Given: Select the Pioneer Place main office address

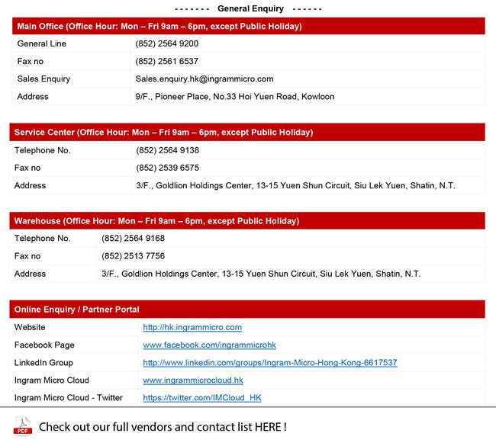Looking at the screenshot, I should (234, 97).
